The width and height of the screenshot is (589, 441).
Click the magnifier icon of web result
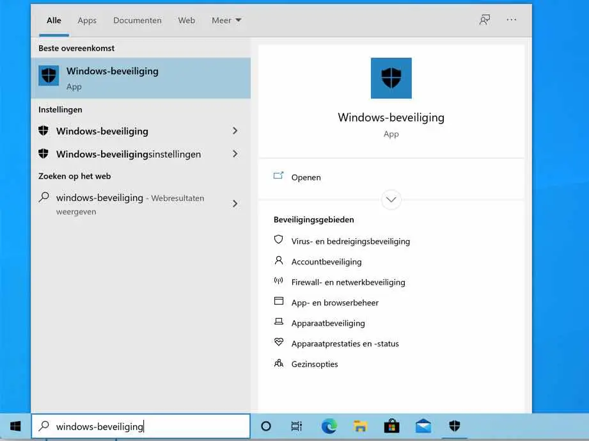click(x=44, y=197)
